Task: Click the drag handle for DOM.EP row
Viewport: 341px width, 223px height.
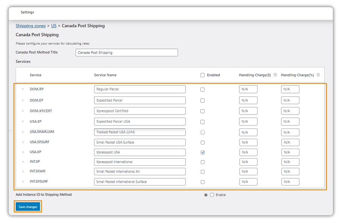Action: pos(23,100)
